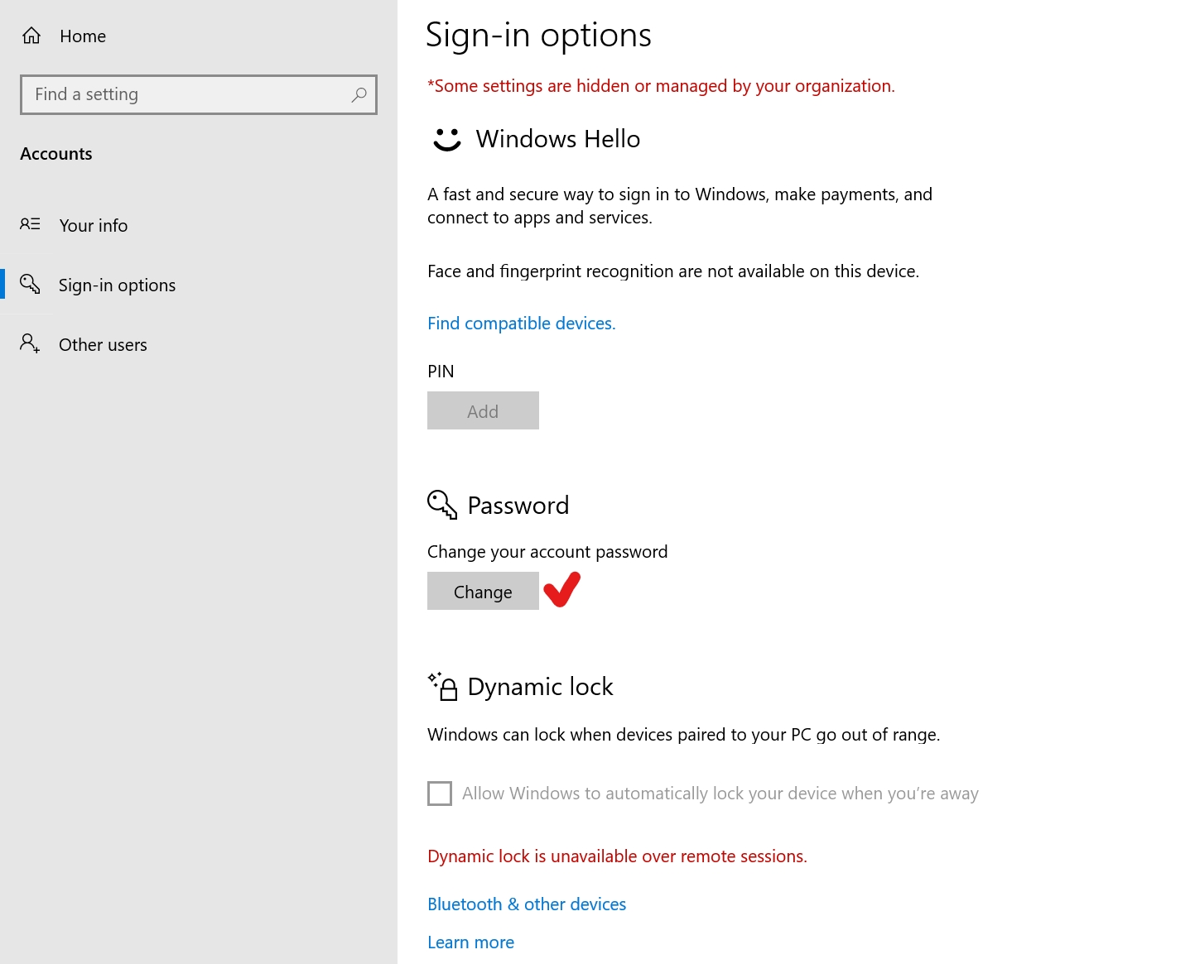1195x964 pixels.
Task: Enable automatic lock when away checkbox
Action: 440,794
